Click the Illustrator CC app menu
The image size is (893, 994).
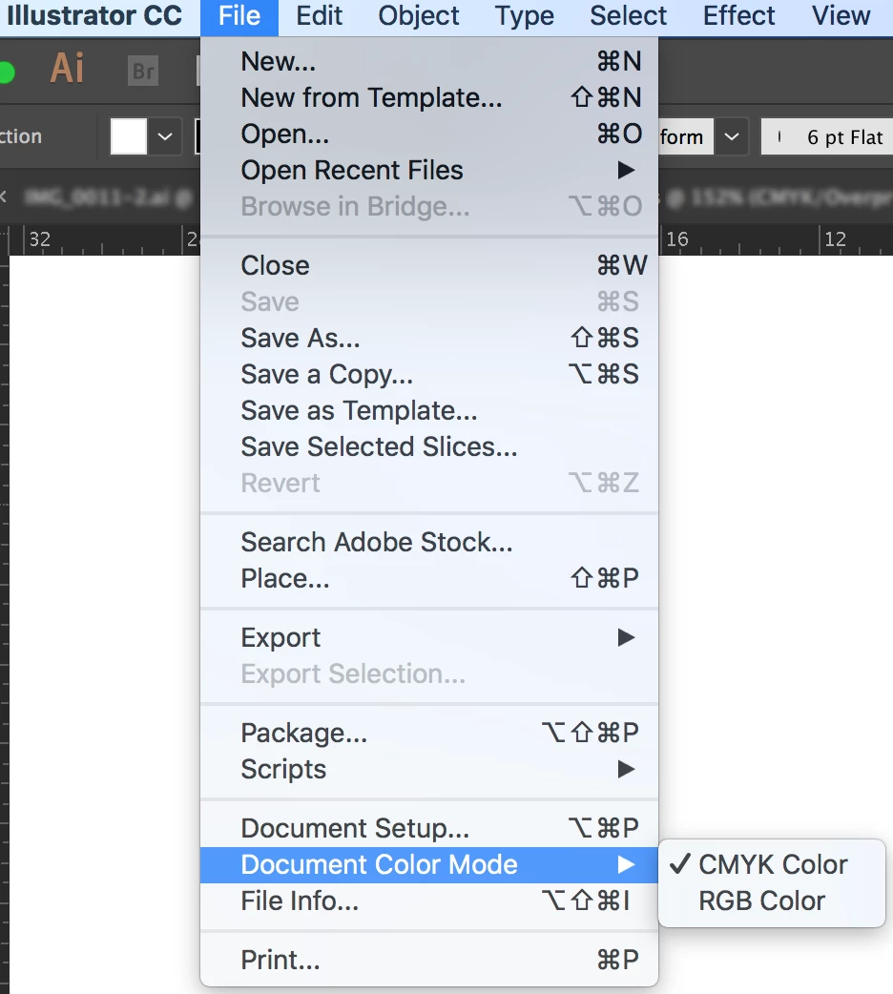(x=93, y=16)
